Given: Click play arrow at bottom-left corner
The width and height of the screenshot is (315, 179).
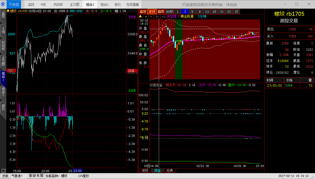Looking at the screenshot, I should click(x=3, y=170).
